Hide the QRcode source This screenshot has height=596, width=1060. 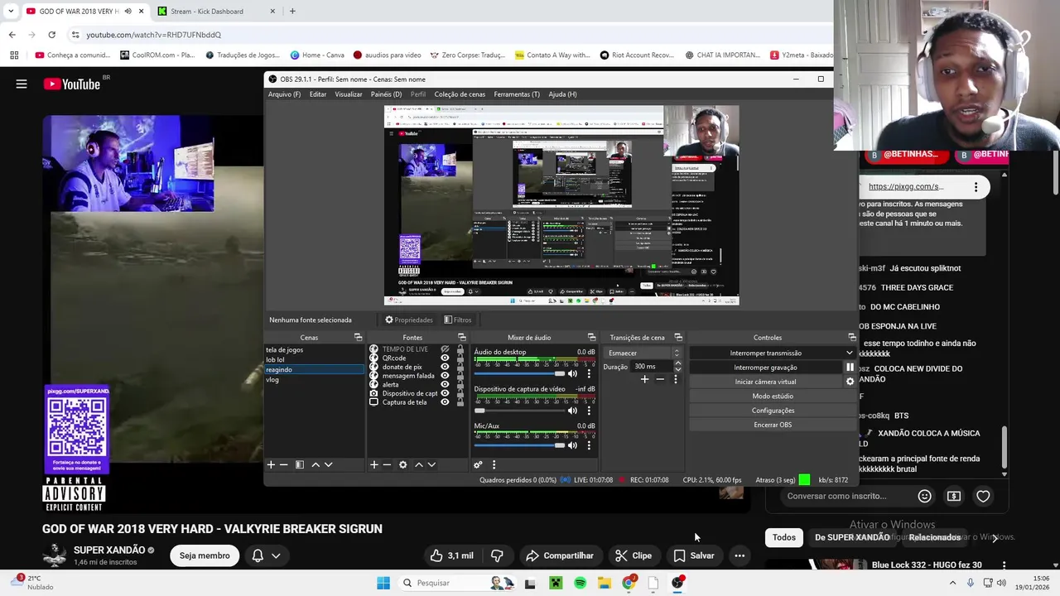[445, 358]
